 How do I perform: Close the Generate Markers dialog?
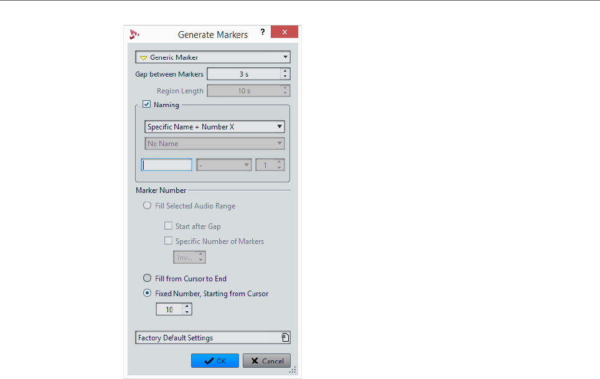(284, 32)
